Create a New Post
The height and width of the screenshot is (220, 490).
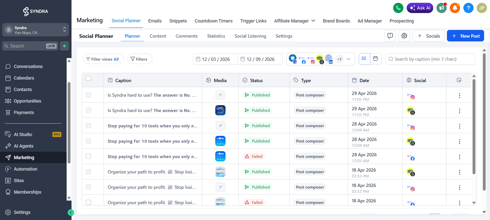tap(465, 36)
